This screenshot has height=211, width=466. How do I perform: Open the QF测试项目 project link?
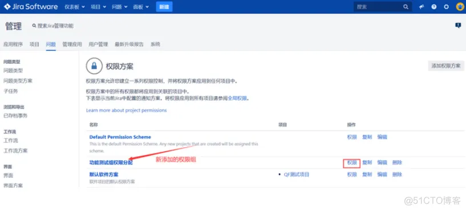pyautogui.click(x=297, y=175)
